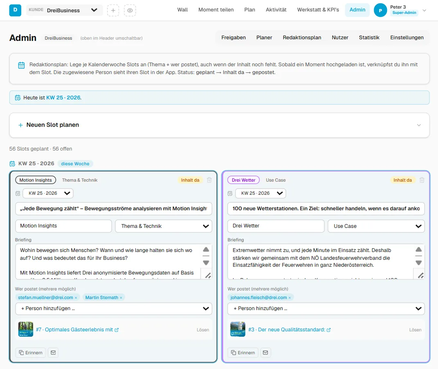The width and height of the screenshot is (438, 369).
Task: Select the Admin nav item
Action: click(357, 10)
